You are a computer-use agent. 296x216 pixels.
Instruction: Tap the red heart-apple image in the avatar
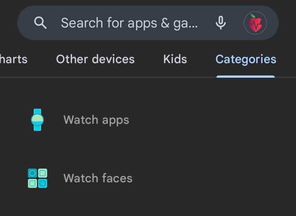pos(255,24)
